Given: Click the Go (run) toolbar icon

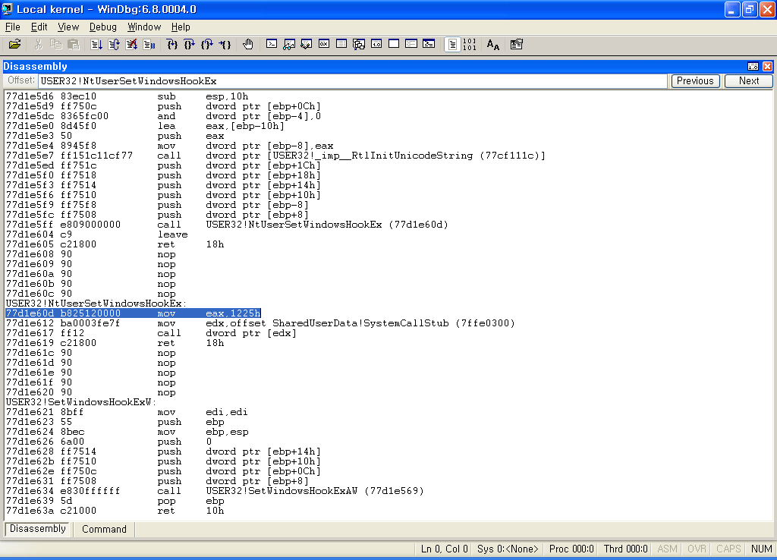Looking at the screenshot, I should point(96,45).
